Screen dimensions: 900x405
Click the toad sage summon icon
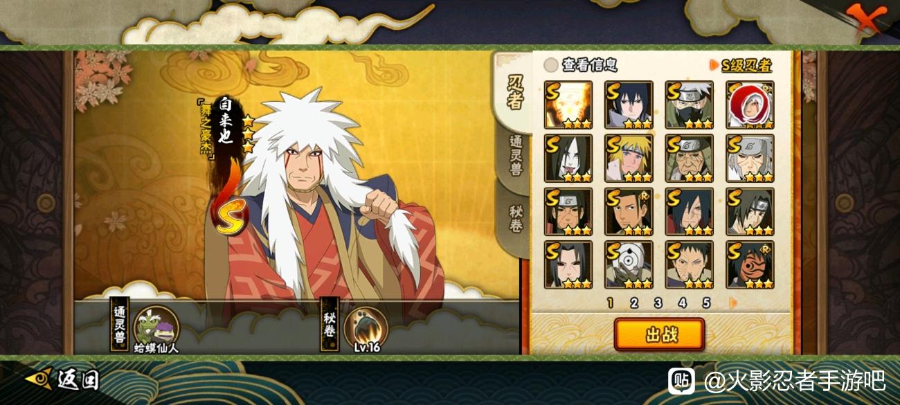[x=156, y=325]
